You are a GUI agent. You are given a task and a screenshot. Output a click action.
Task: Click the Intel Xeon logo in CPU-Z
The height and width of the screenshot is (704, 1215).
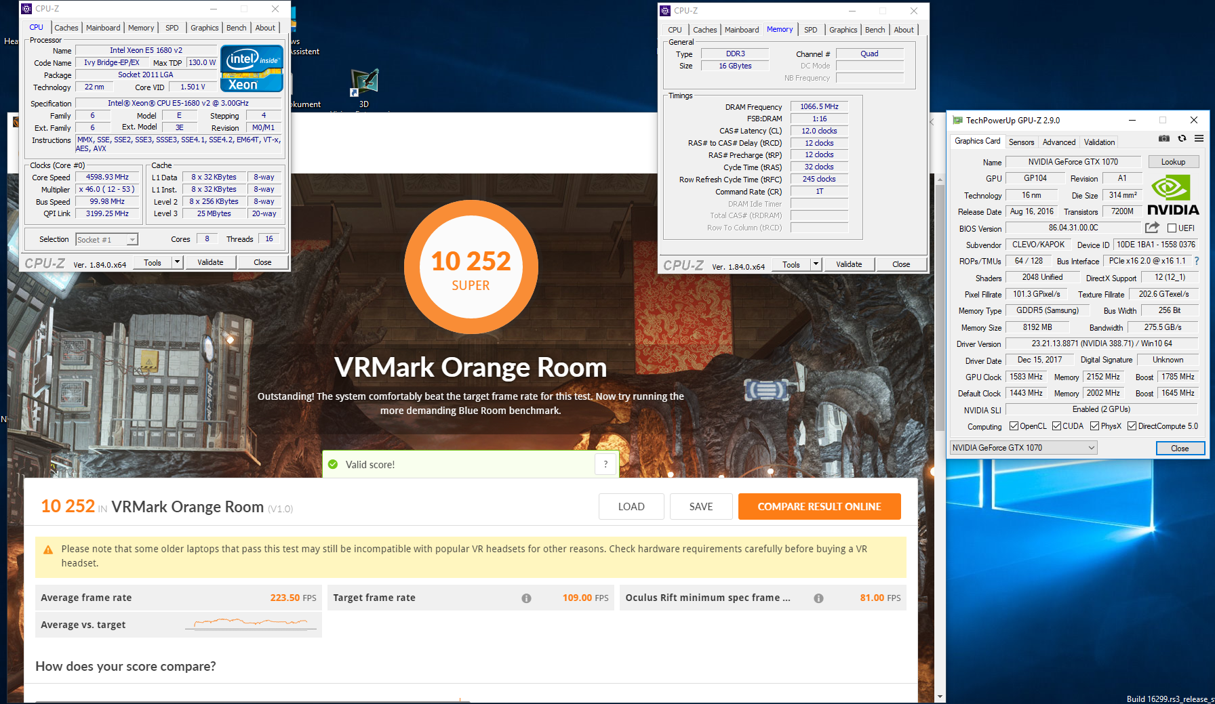tap(252, 68)
